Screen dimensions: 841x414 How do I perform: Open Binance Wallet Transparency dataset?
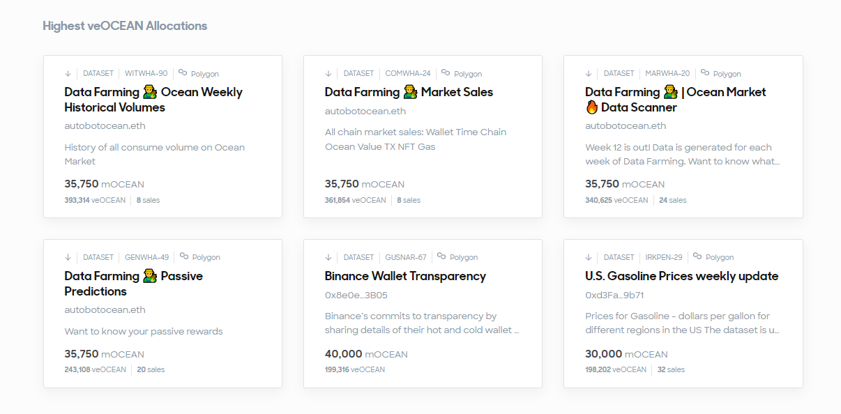pos(404,276)
